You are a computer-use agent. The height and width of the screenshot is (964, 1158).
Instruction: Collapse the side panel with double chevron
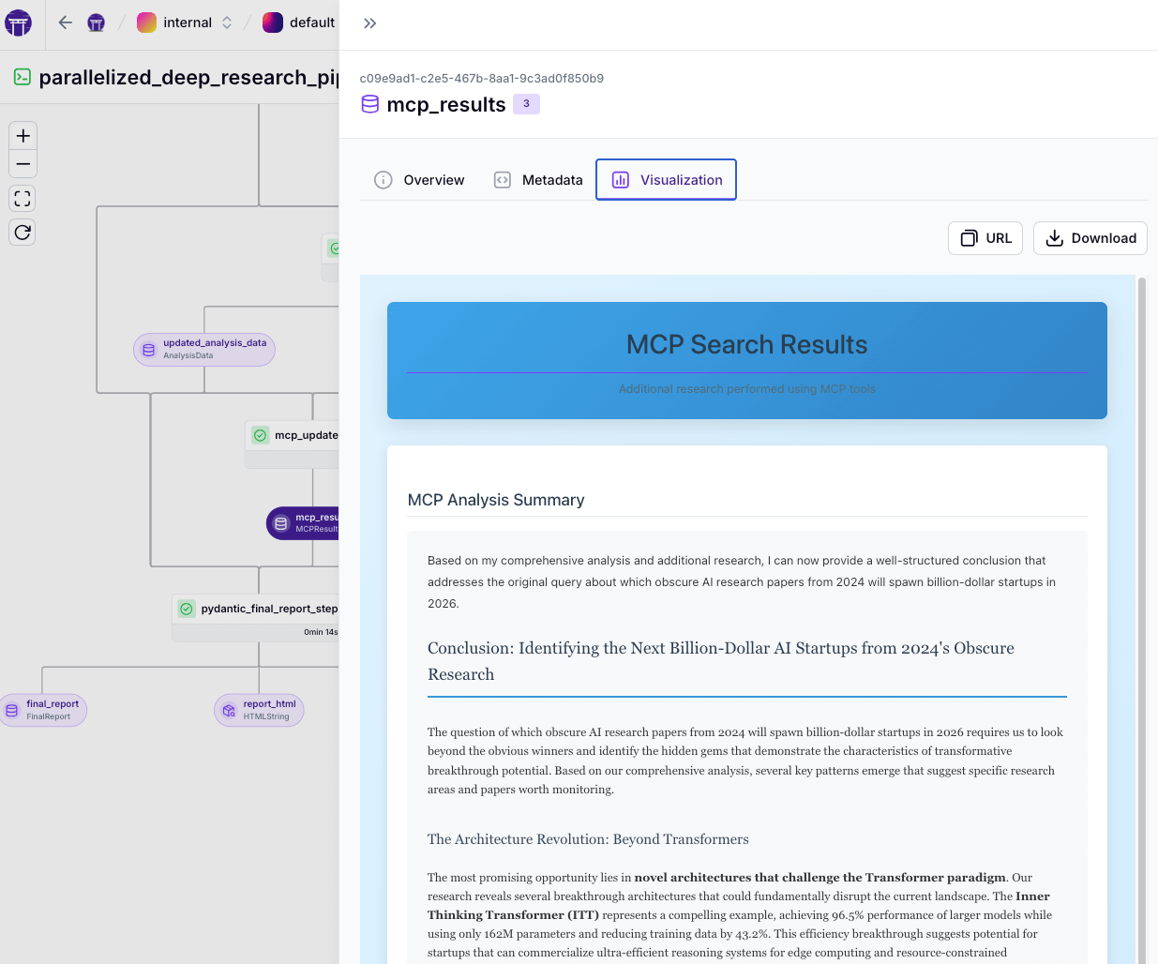(369, 23)
